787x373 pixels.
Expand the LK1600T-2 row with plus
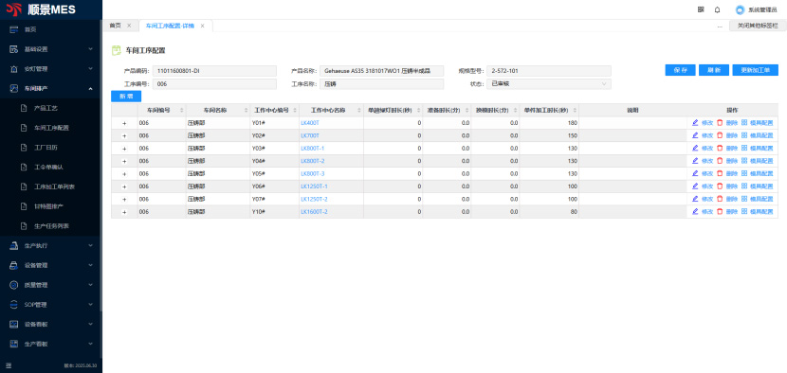[124, 212]
